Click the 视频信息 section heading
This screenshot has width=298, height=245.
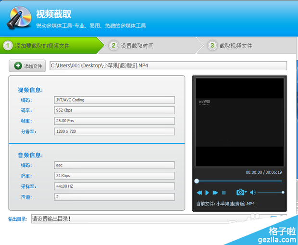[30, 90]
